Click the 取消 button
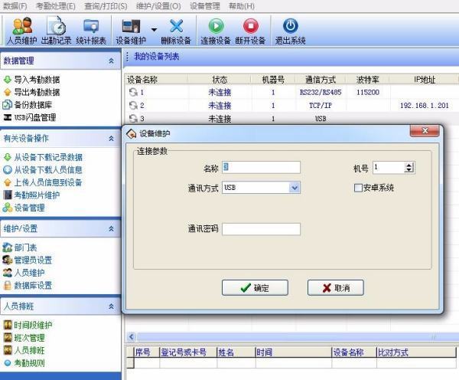 click(x=336, y=287)
